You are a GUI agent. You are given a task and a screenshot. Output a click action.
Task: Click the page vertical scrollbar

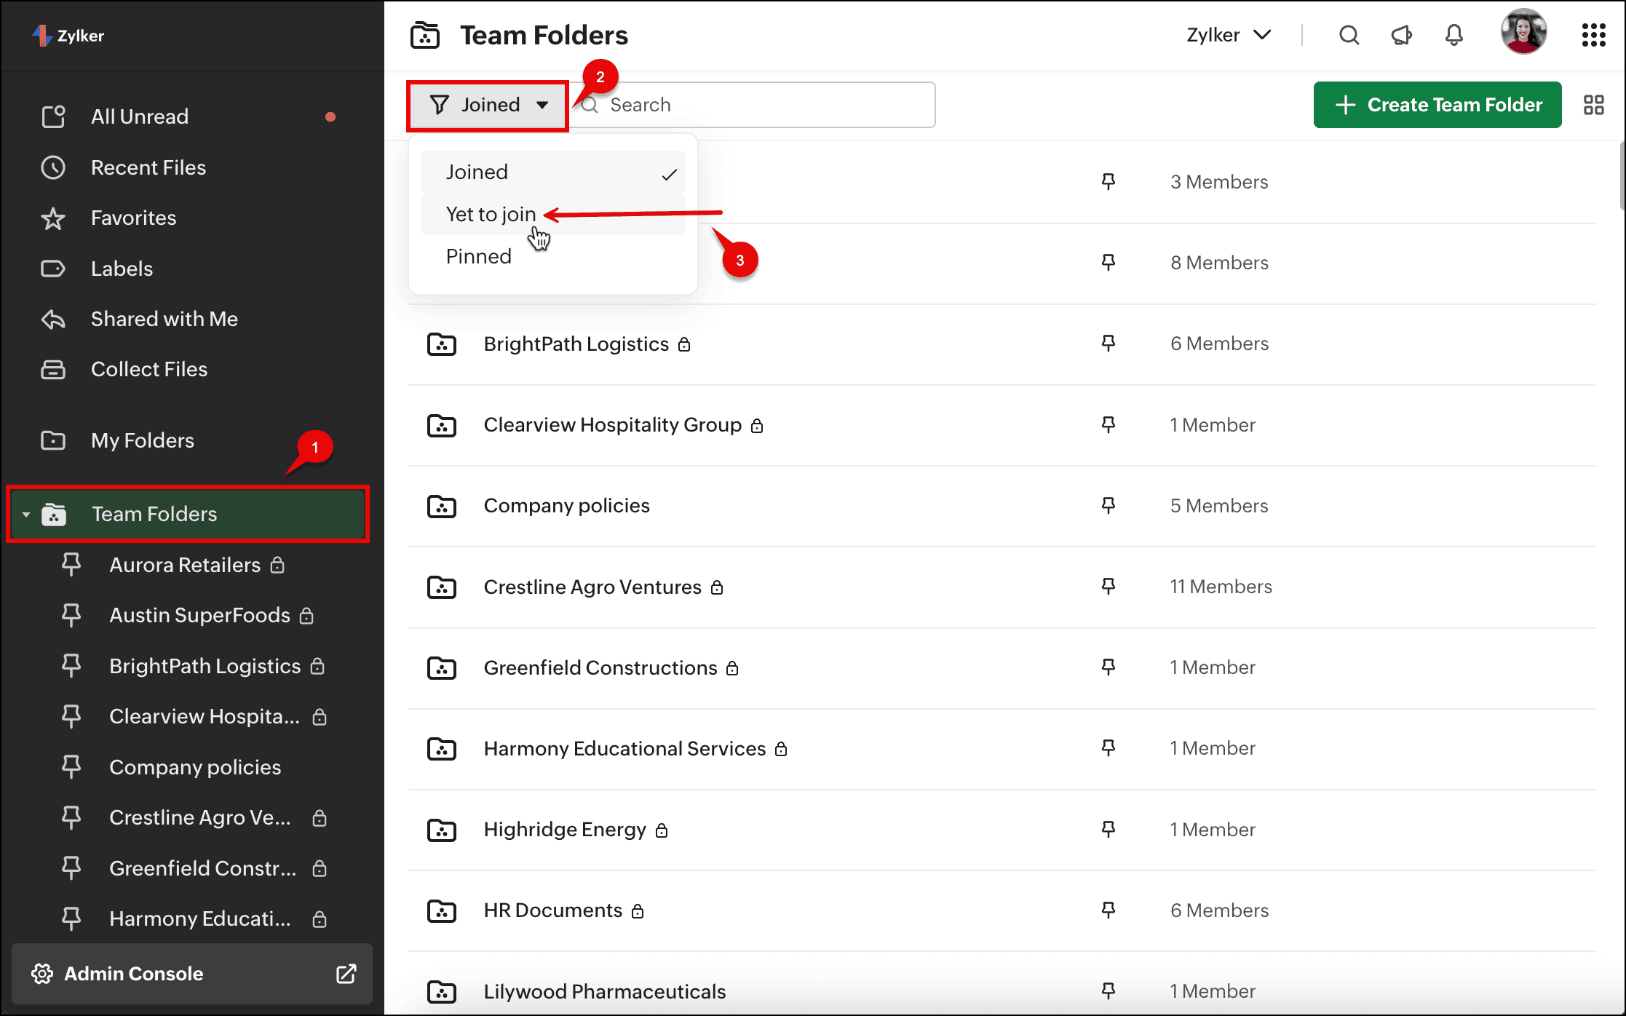point(1622,175)
